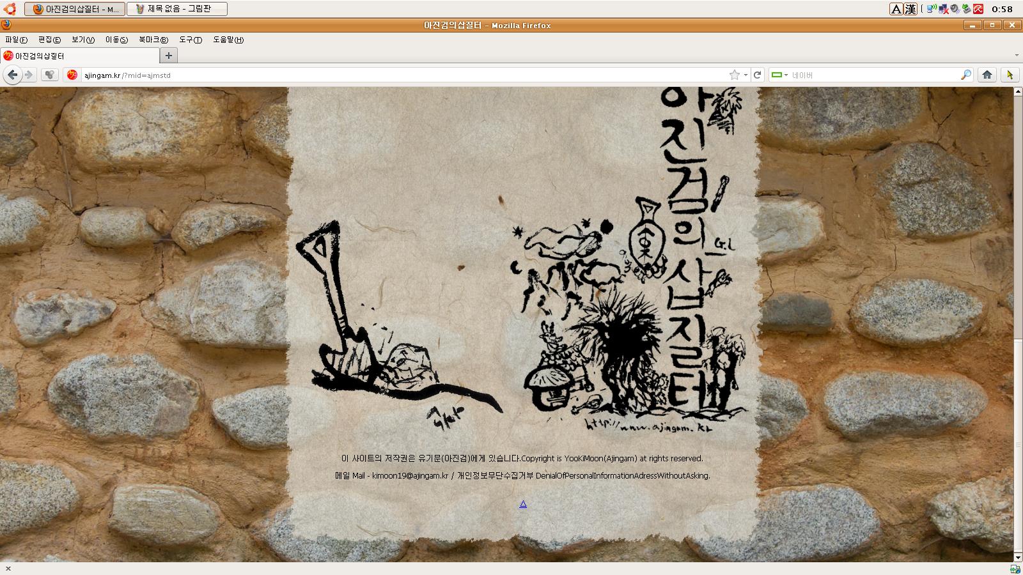Click the red site favicon in address bar
The image size is (1023, 575).
[x=72, y=75]
